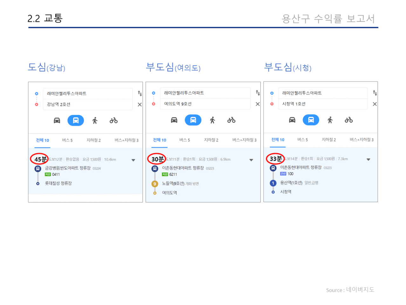Open 지하철 2 tab in Yeouido panel
This screenshot has width=406, height=305.
211,140
